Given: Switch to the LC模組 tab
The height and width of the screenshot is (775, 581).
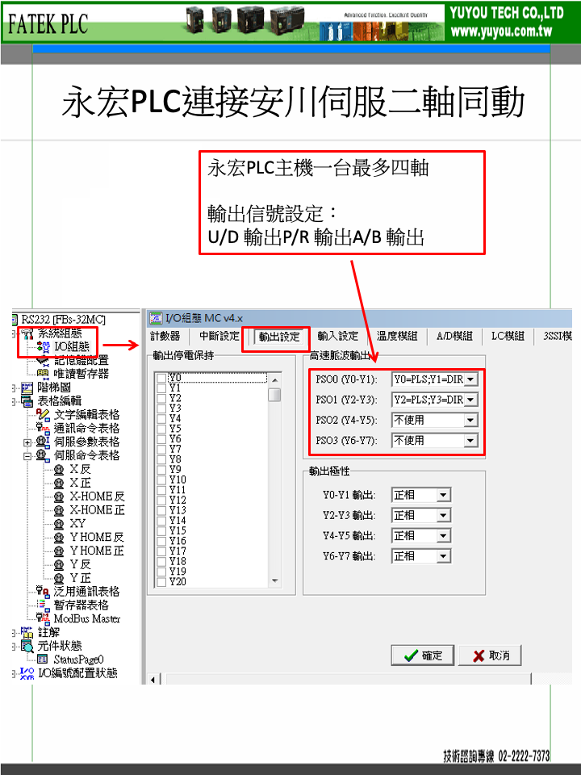Looking at the screenshot, I should tap(508, 336).
